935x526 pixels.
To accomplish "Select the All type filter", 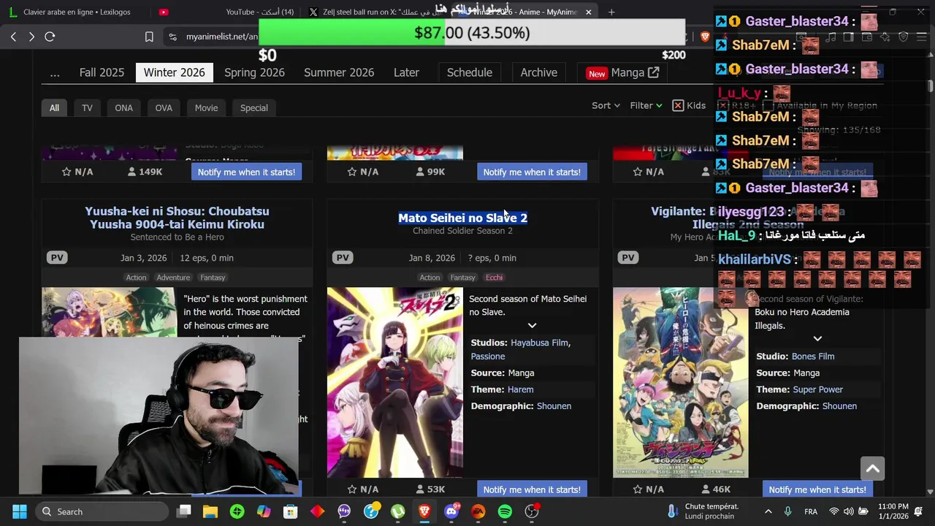I will click(54, 107).
